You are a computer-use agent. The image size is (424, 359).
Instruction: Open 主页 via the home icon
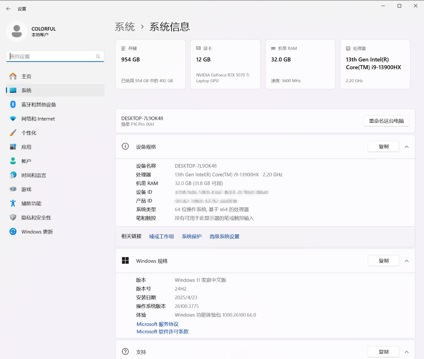pos(13,76)
